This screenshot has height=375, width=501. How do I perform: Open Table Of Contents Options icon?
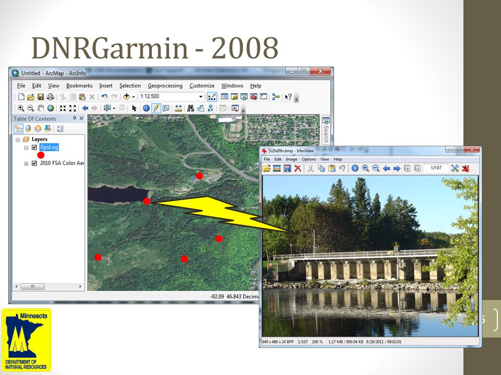click(x=59, y=129)
